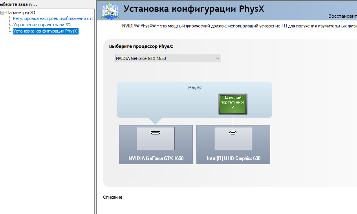Click the NVIDIA PhysX description sentence
Image resolution: width=357 pixels, height=214 pixels.
[239, 26]
